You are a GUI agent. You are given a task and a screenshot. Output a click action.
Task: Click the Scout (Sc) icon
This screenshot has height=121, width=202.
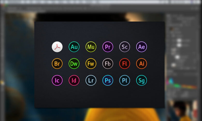tap(125, 47)
